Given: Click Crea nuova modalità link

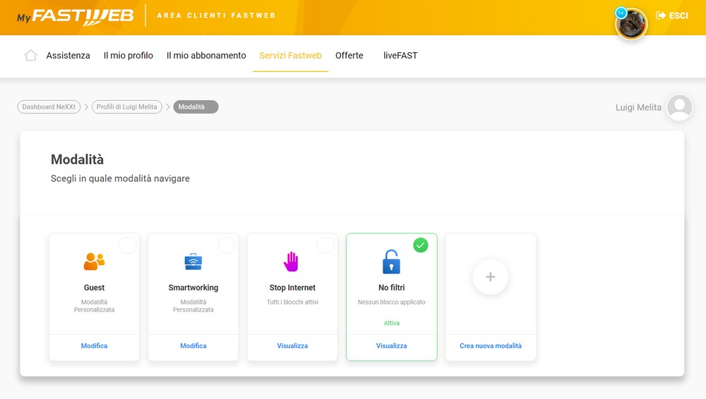Looking at the screenshot, I should [491, 345].
